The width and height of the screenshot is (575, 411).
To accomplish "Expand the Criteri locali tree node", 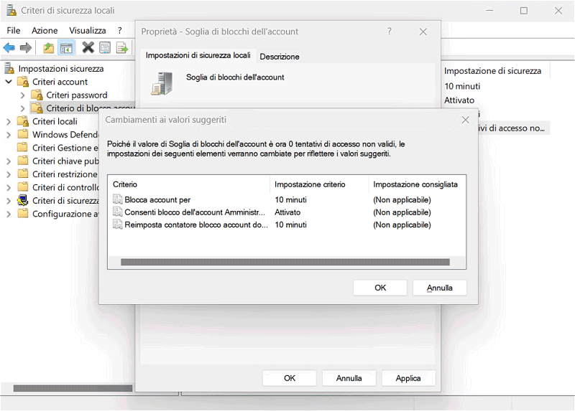I will (9, 121).
